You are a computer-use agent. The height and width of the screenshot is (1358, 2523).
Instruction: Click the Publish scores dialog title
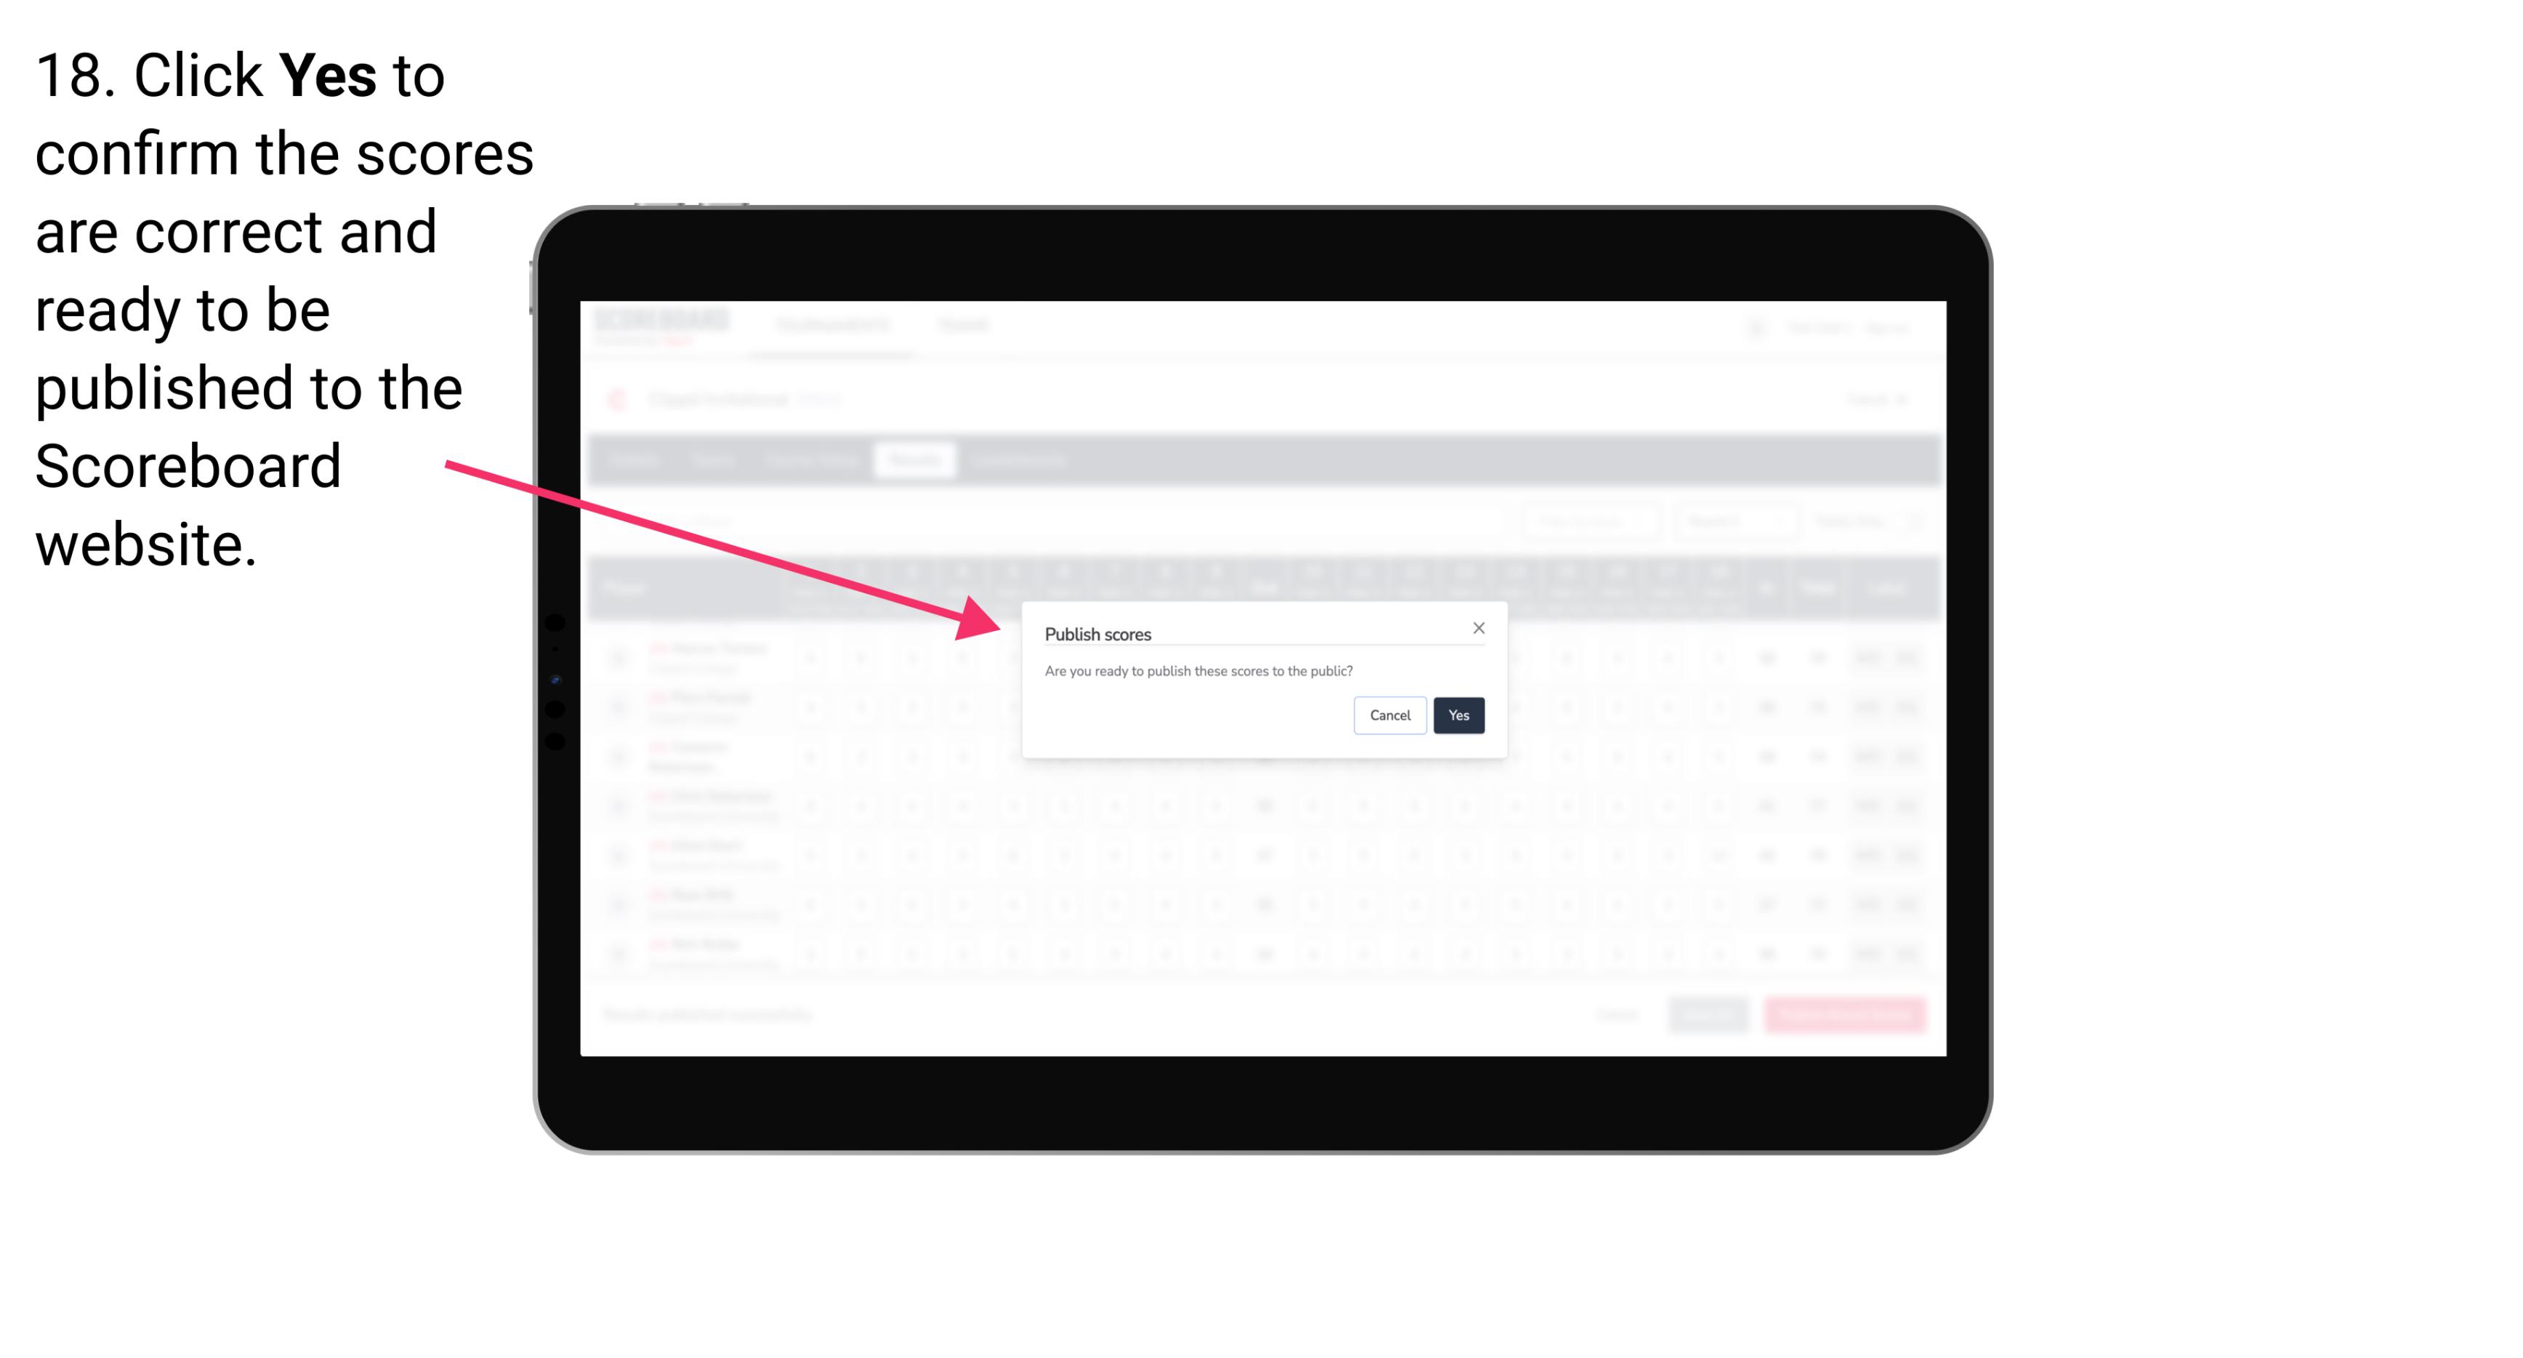click(x=1097, y=632)
